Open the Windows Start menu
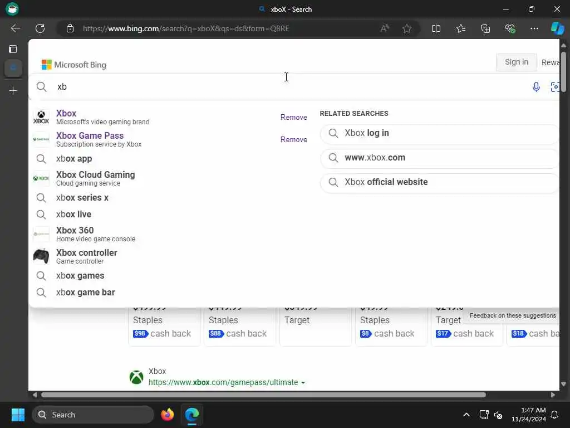 [18, 415]
